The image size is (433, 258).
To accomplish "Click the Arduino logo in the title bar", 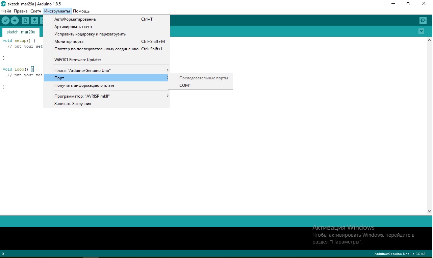I will (x=3, y=4).
